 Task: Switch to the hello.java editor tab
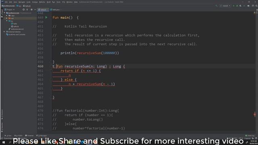[56, 10]
